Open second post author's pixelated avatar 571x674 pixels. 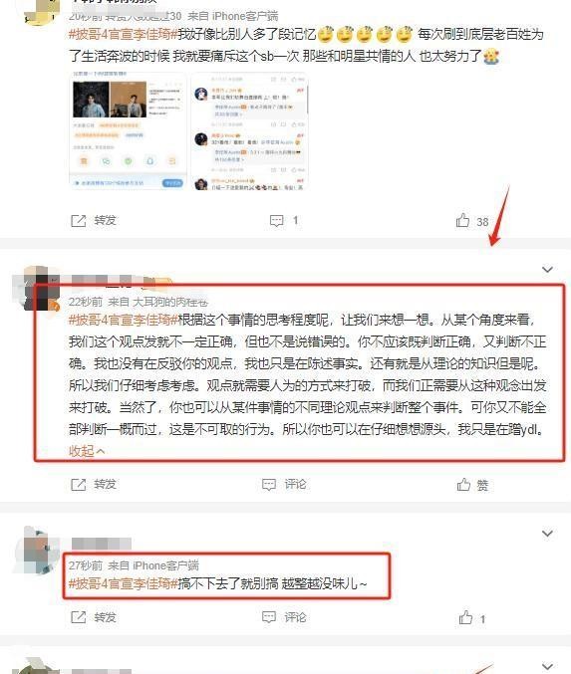pos(36,288)
